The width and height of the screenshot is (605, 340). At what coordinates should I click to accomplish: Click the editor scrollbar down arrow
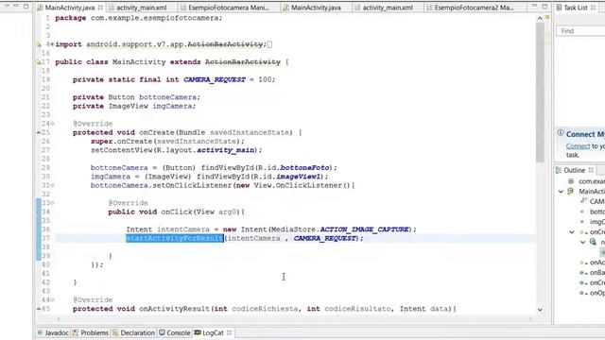540,310
